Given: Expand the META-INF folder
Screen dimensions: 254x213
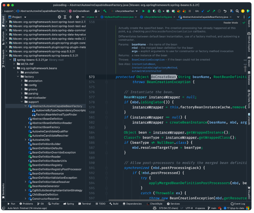Looking at the screenshot, I should (14, 64).
